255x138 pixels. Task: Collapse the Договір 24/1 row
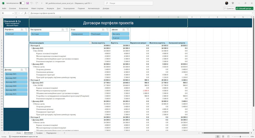[x=32, y=48]
